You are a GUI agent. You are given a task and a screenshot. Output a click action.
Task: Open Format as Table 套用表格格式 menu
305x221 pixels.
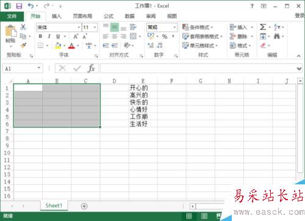[x=203, y=37]
